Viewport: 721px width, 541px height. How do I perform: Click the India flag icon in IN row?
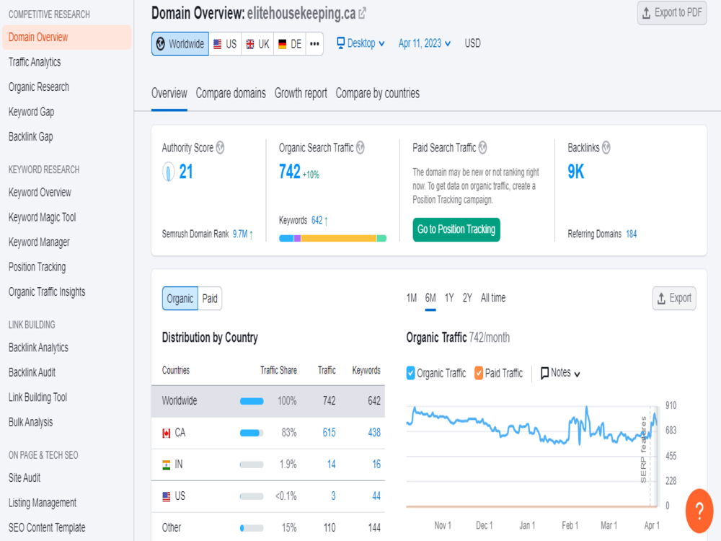(167, 465)
